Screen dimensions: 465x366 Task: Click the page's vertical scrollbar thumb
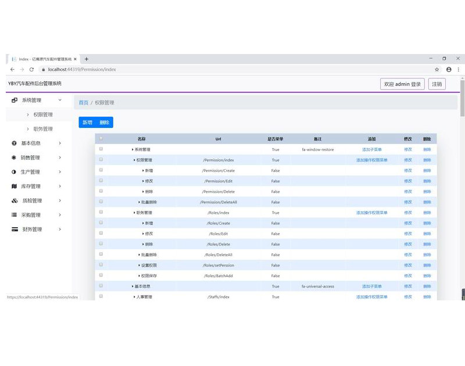coord(462,99)
